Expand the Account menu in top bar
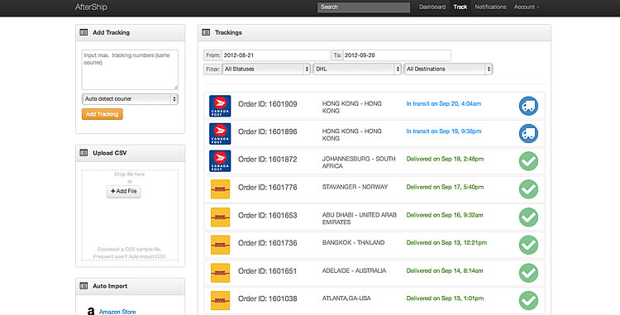Viewport: 620px width, 315px height. (x=527, y=7)
